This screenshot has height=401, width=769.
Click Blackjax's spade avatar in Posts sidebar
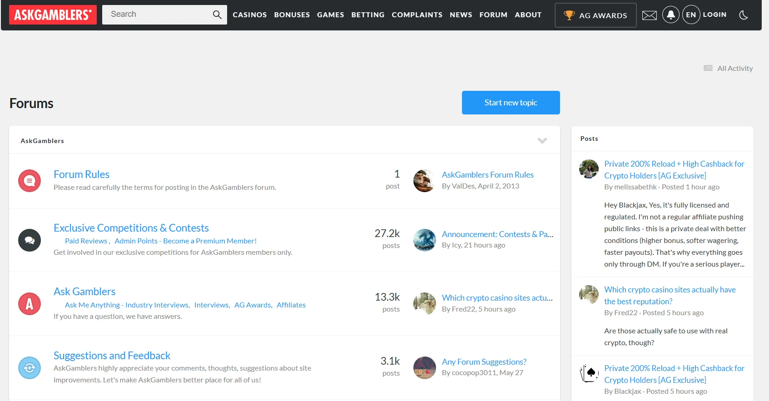point(589,373)
